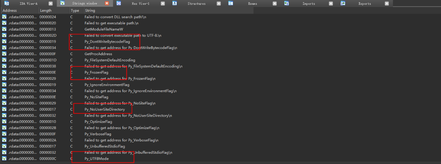
Task: Click length value 00000038
Action: tap(47, 66)
